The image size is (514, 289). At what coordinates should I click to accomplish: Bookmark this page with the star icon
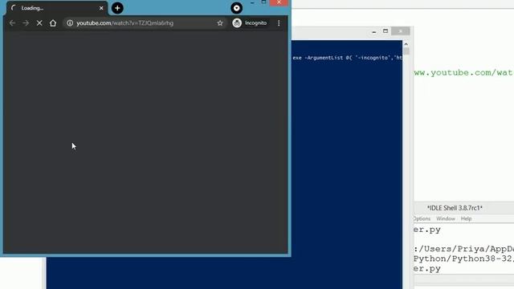(x=220, y=23)
